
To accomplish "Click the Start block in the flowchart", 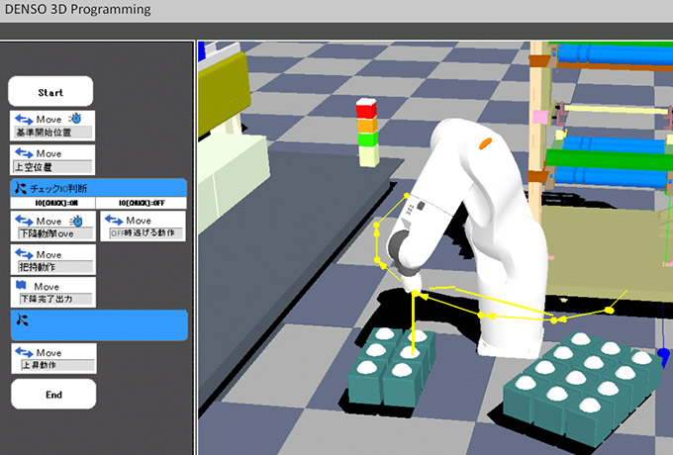I will pos(51,92).
